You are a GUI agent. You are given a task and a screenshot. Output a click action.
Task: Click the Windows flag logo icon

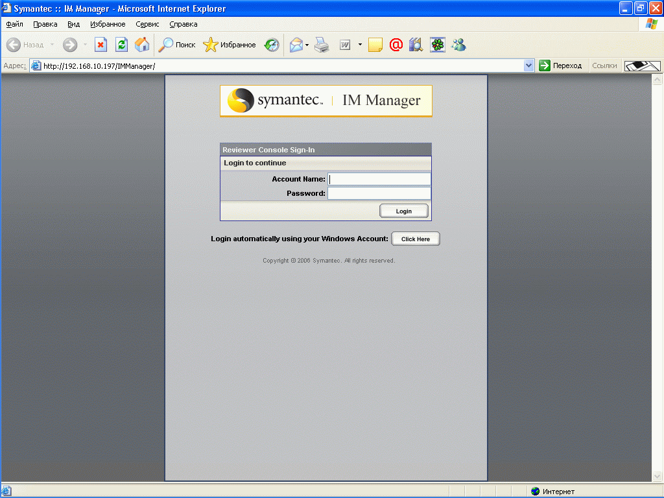coord(651,24)
